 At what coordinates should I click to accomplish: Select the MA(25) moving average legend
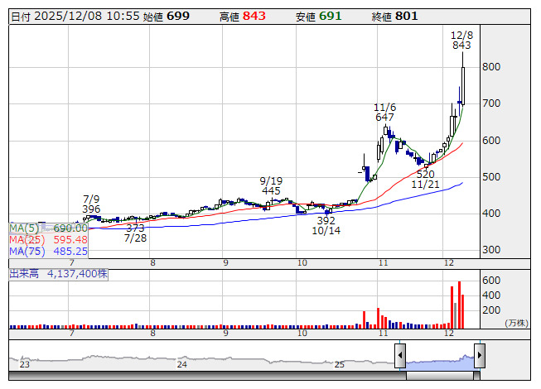48,239
